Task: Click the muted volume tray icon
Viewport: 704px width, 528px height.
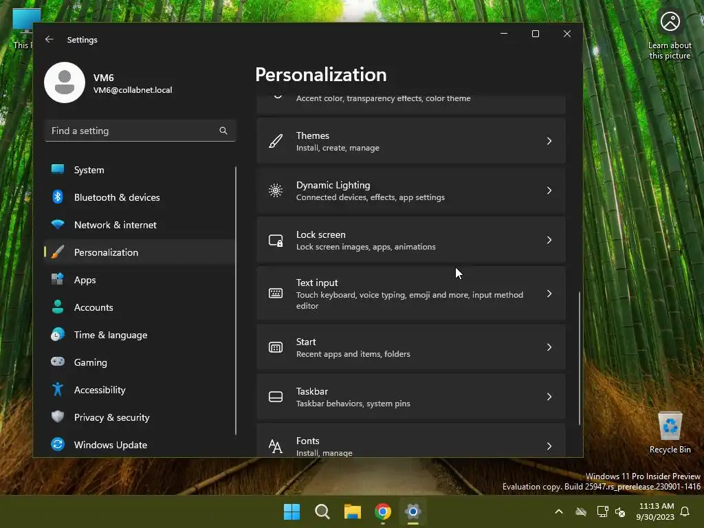Action: pos(620,511)
